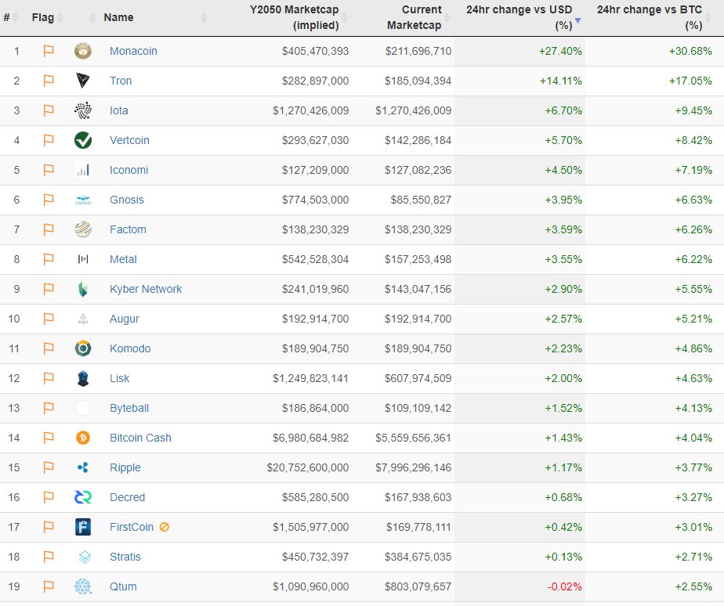Sort table by Name column

(154, 17)
